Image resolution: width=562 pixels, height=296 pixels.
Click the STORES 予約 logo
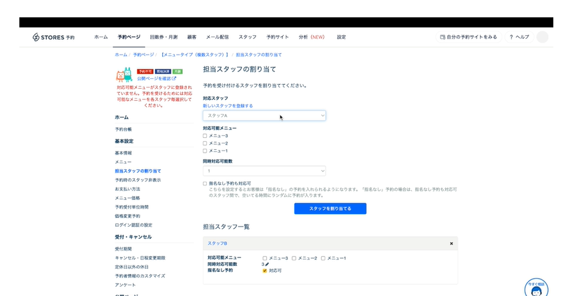tap(54, 37)
